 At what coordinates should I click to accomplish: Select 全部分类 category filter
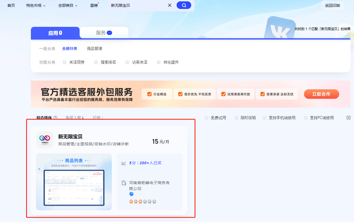coord(70,49)
